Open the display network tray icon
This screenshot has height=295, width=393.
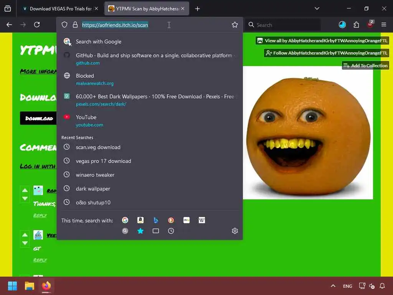coord(362,286)
